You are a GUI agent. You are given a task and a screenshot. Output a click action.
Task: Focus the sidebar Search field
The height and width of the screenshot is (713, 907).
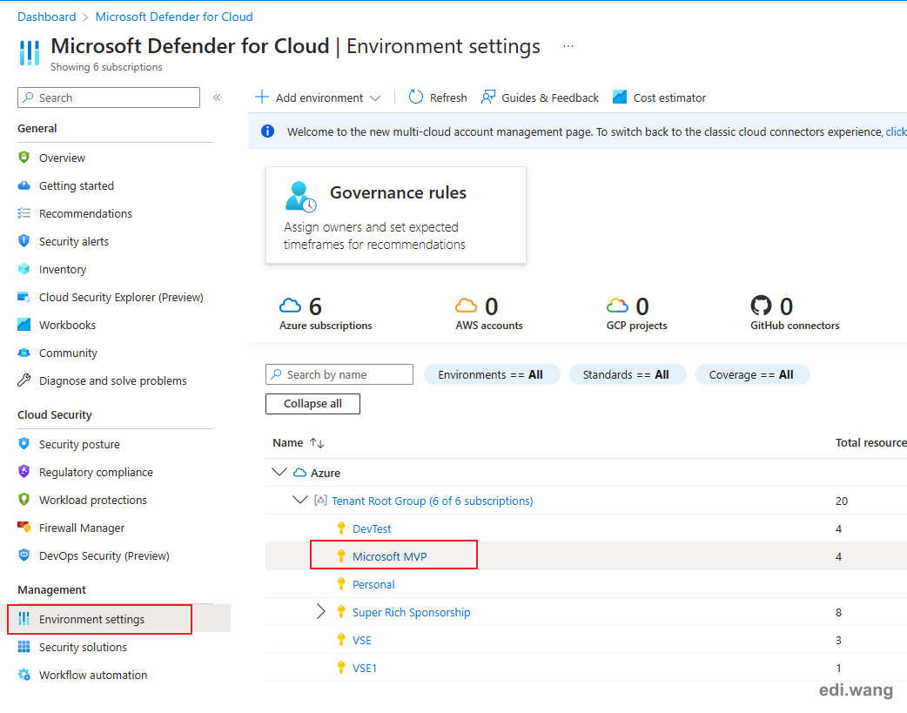point(109,98)
